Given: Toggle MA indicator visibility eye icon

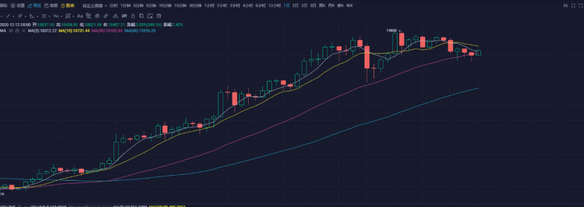Looking at the screenshot, I should pyautogui.click(x=11, y=30).
